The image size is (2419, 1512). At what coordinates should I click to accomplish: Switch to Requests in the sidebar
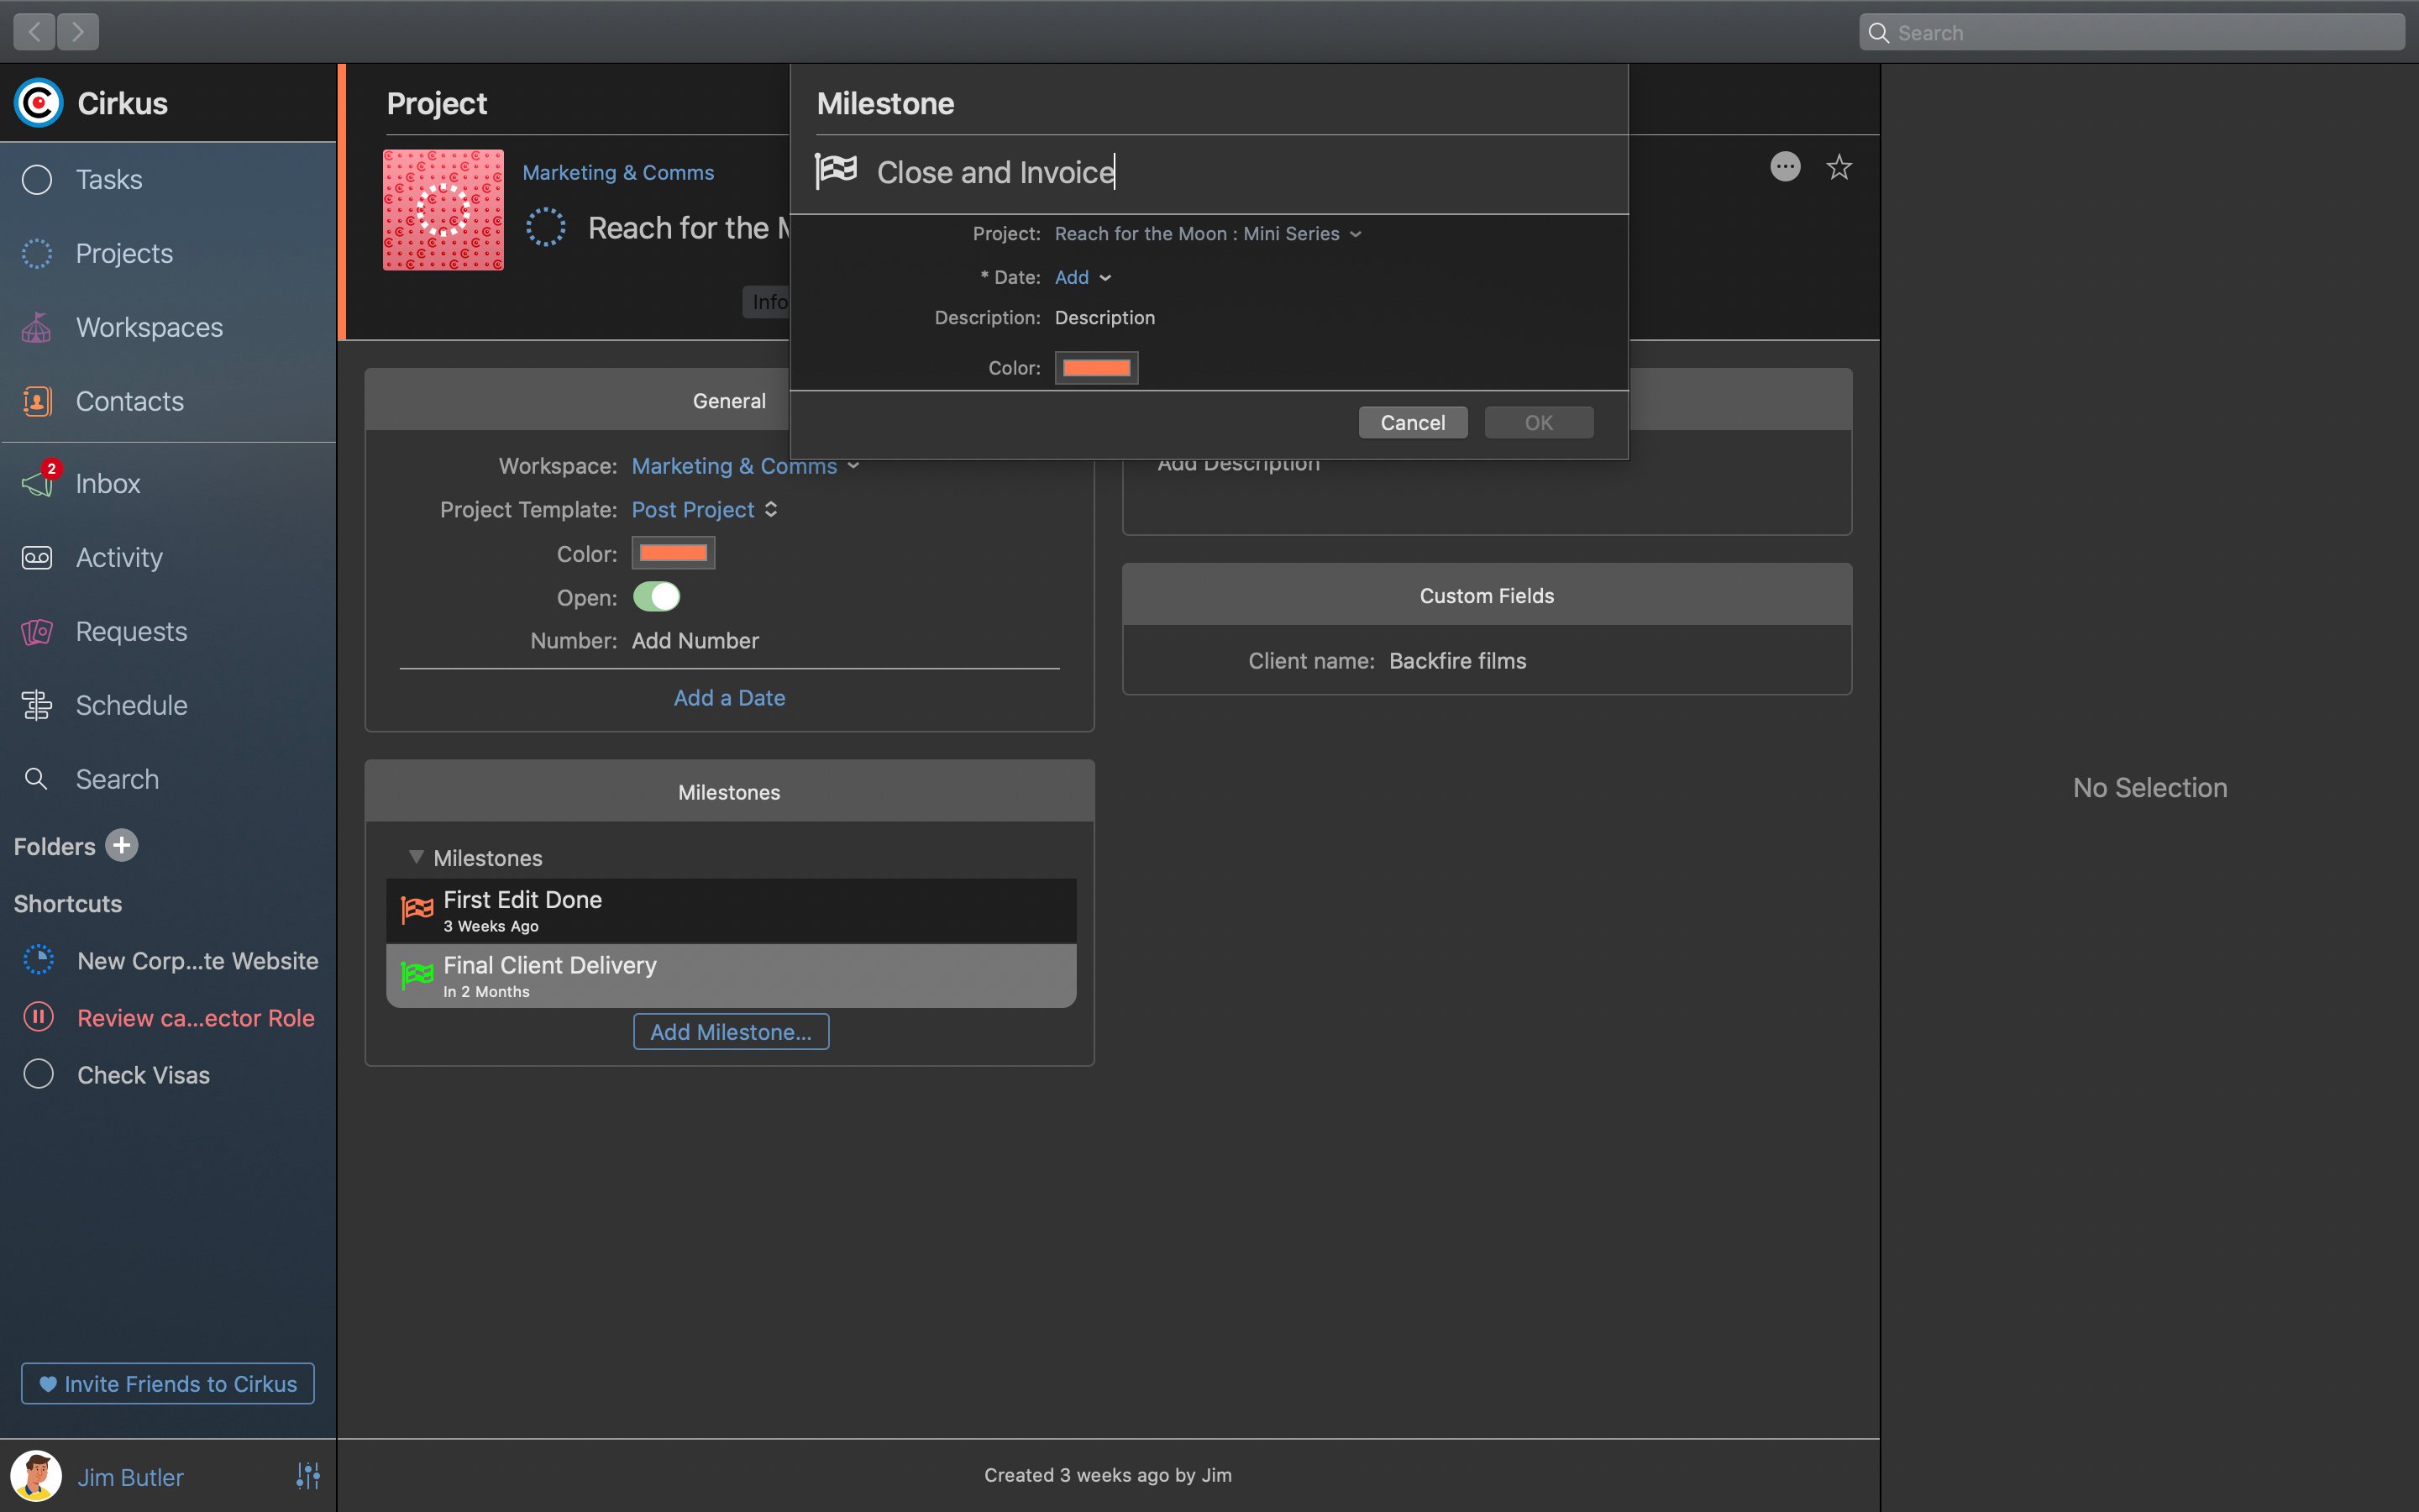(131, 632)
